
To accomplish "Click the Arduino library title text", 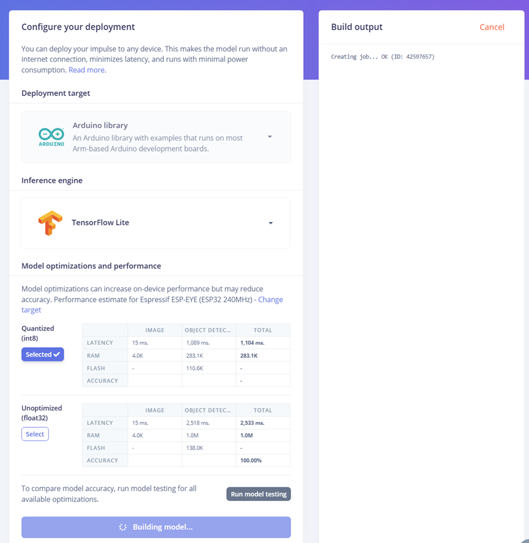I will tap(100, 125).
